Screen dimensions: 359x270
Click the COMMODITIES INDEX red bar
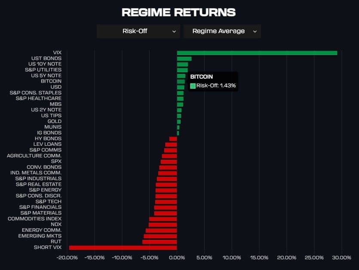point(163,219)
